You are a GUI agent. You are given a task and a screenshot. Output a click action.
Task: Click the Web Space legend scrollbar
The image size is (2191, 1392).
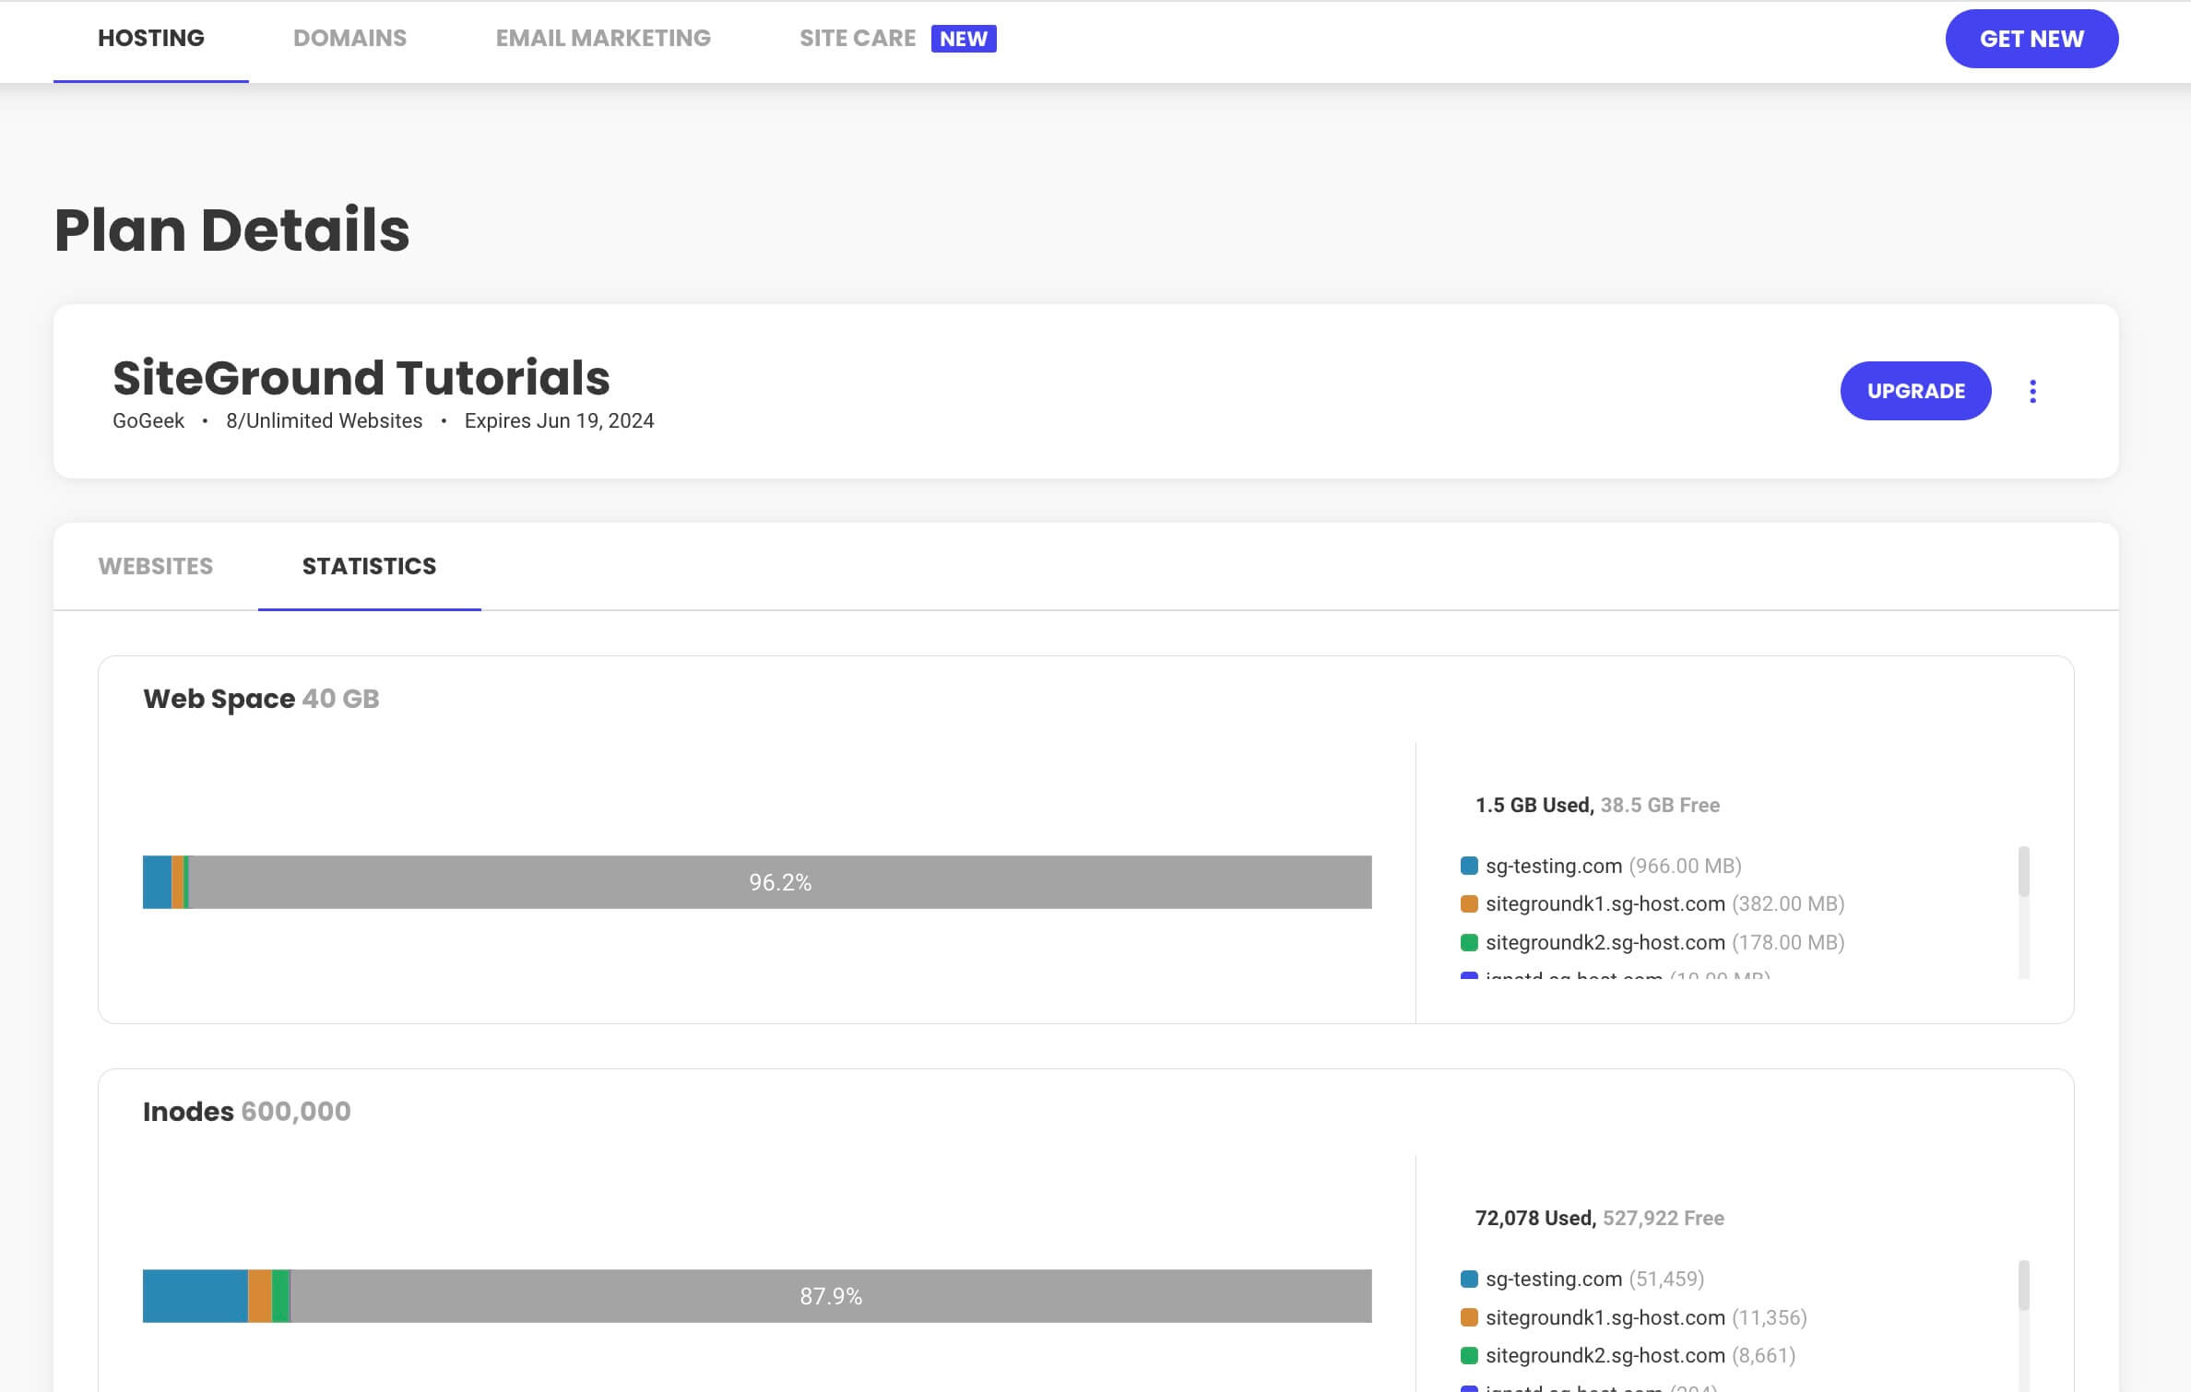tap(2024, 871)
